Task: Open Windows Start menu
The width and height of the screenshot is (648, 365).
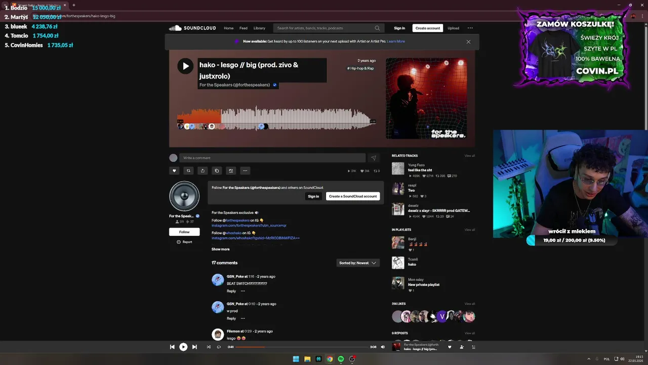Action: coord(296,359)
